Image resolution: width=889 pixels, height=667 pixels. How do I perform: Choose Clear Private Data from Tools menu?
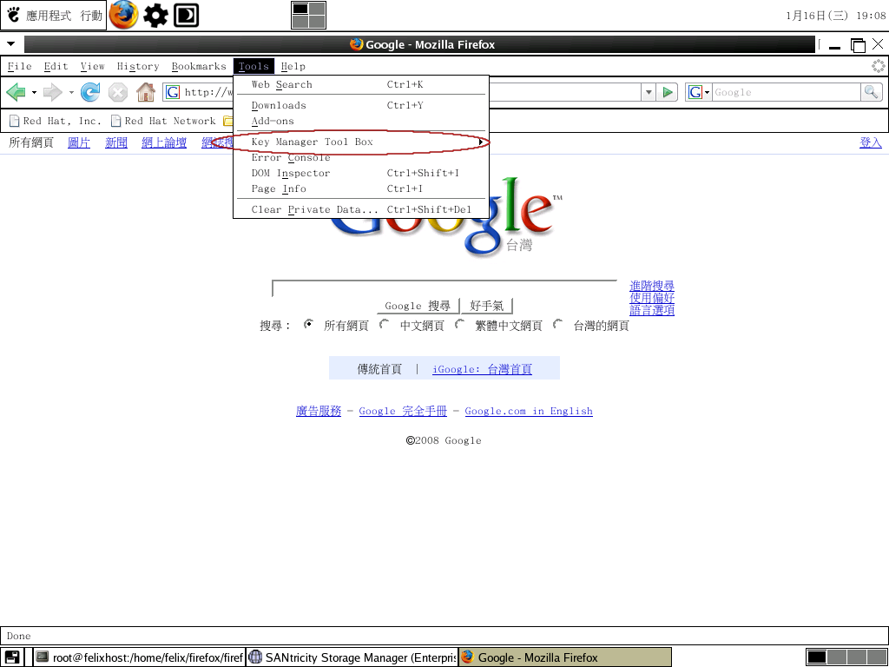(361, 210)
